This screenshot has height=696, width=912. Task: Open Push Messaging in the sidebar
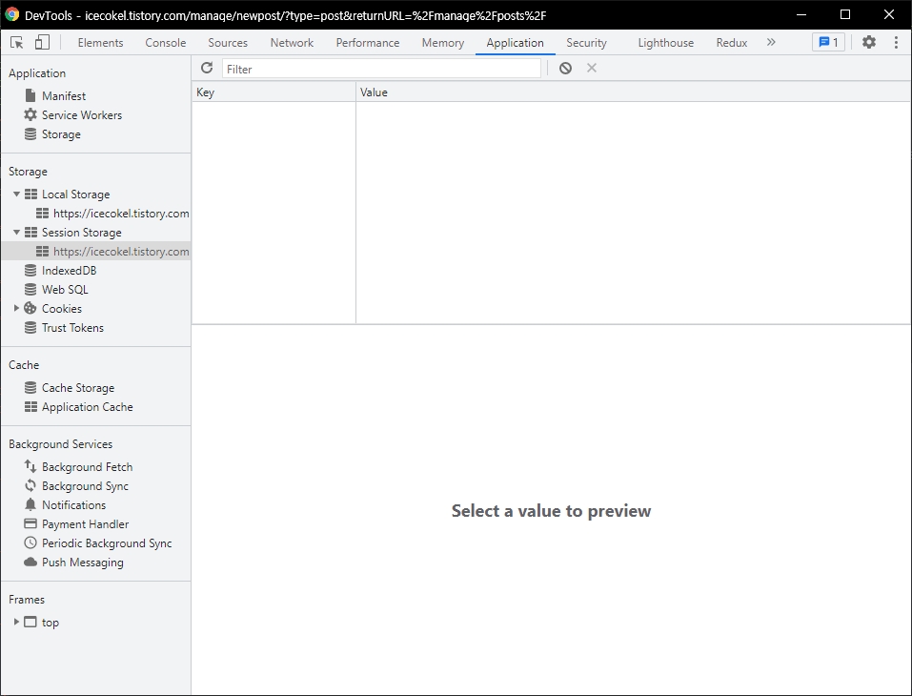82,563
